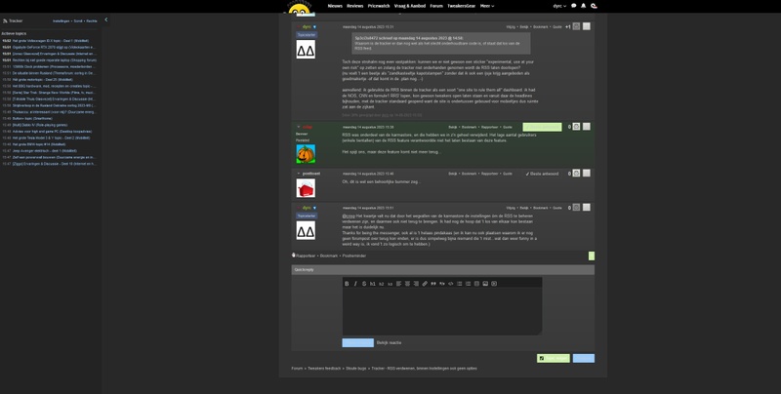Toggle bold formatting in reply editor
Screen dimensions: 781x394
[x=347, y=284]
